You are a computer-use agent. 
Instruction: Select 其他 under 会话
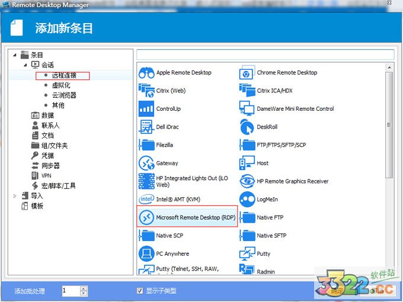coord(58,105)
